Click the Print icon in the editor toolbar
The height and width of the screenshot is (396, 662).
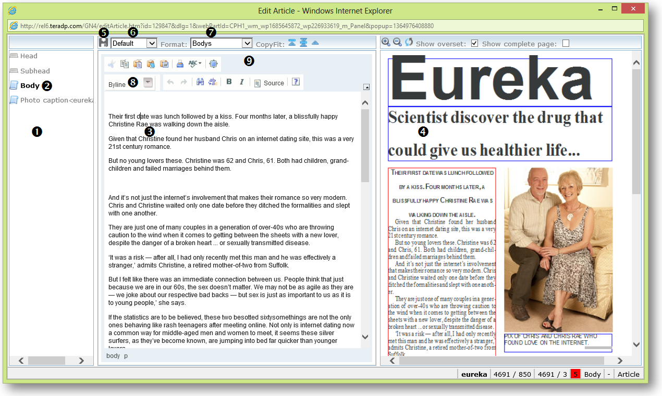[x=180, y=64]
